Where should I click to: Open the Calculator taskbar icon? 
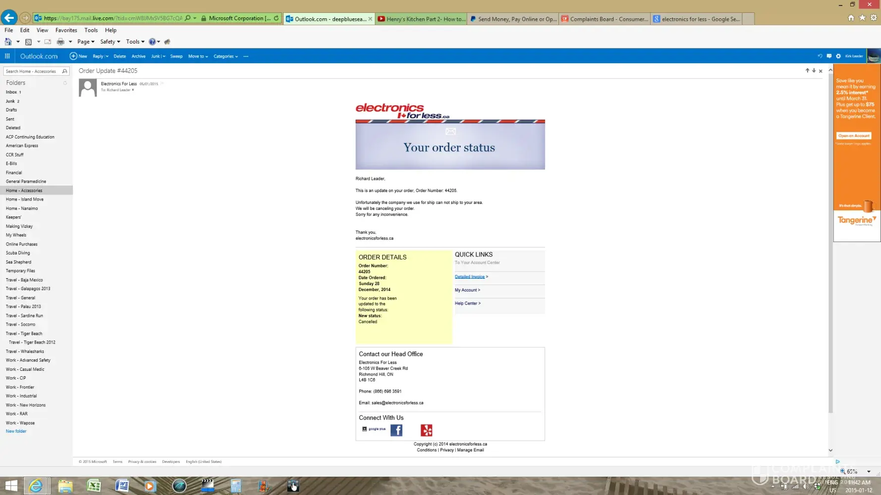point(236,486)
